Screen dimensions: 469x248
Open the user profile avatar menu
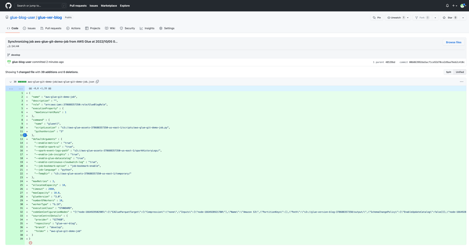pyautogui.click(x=463, y=6)
